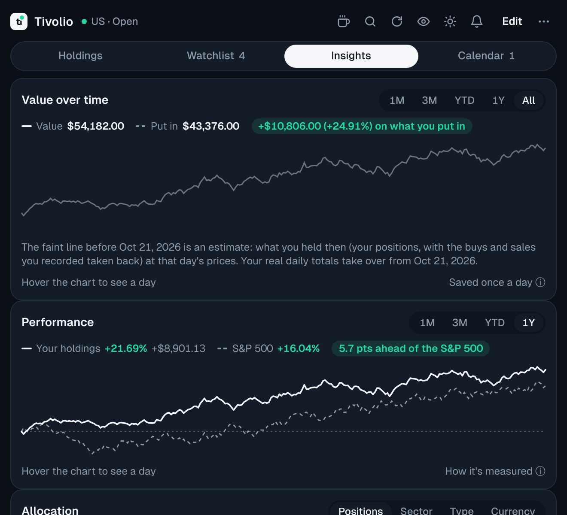
Task: Open the three-dot more menu
Action: tap(544, 21)
